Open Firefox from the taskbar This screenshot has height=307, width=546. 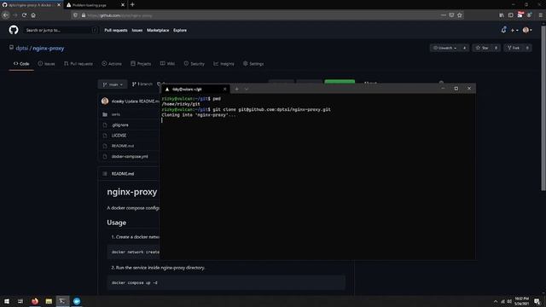pyautogui.click(x=35, y=301)
